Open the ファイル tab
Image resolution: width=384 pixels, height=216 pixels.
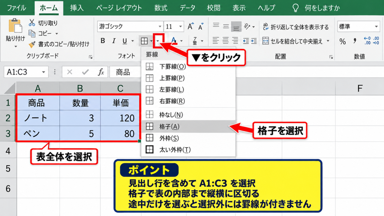click(16, 8)
